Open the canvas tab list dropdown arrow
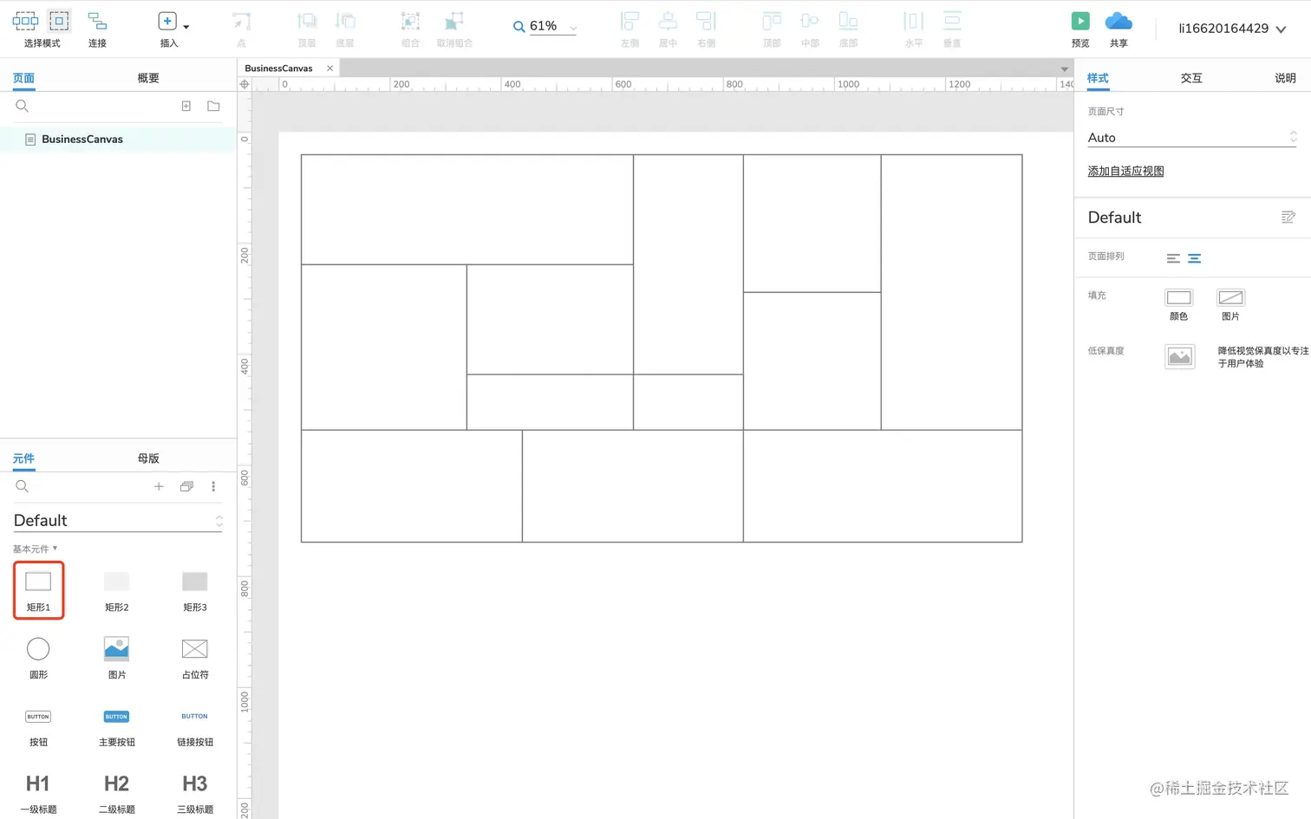Image resolution: width=1311 pixels, height=819 pixels. [1065, 69]
